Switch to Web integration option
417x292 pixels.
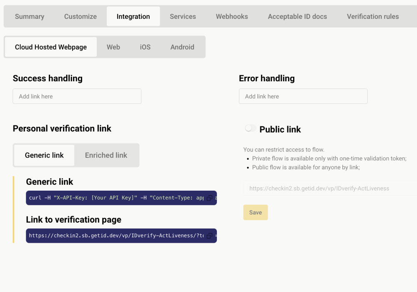coord(113,47)
